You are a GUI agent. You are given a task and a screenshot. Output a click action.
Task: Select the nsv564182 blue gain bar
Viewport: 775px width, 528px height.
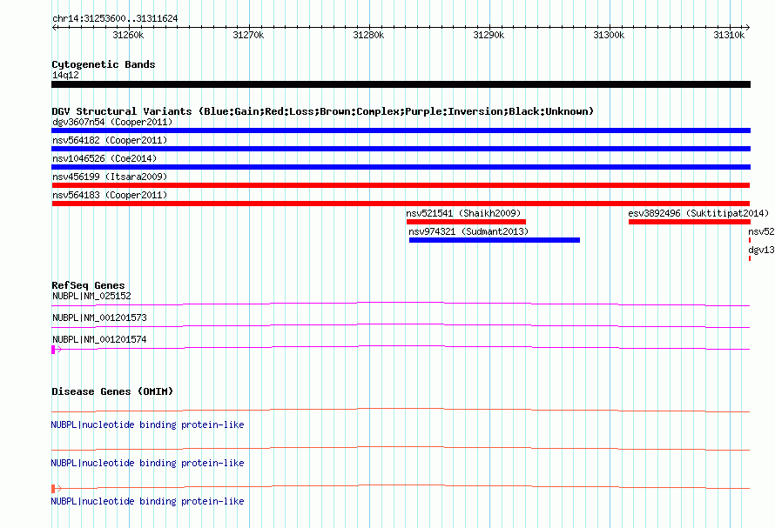pos(401,149)
